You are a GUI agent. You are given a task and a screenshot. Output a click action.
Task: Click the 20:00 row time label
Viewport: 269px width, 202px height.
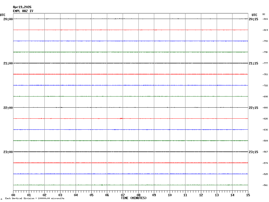pos(8,19)
